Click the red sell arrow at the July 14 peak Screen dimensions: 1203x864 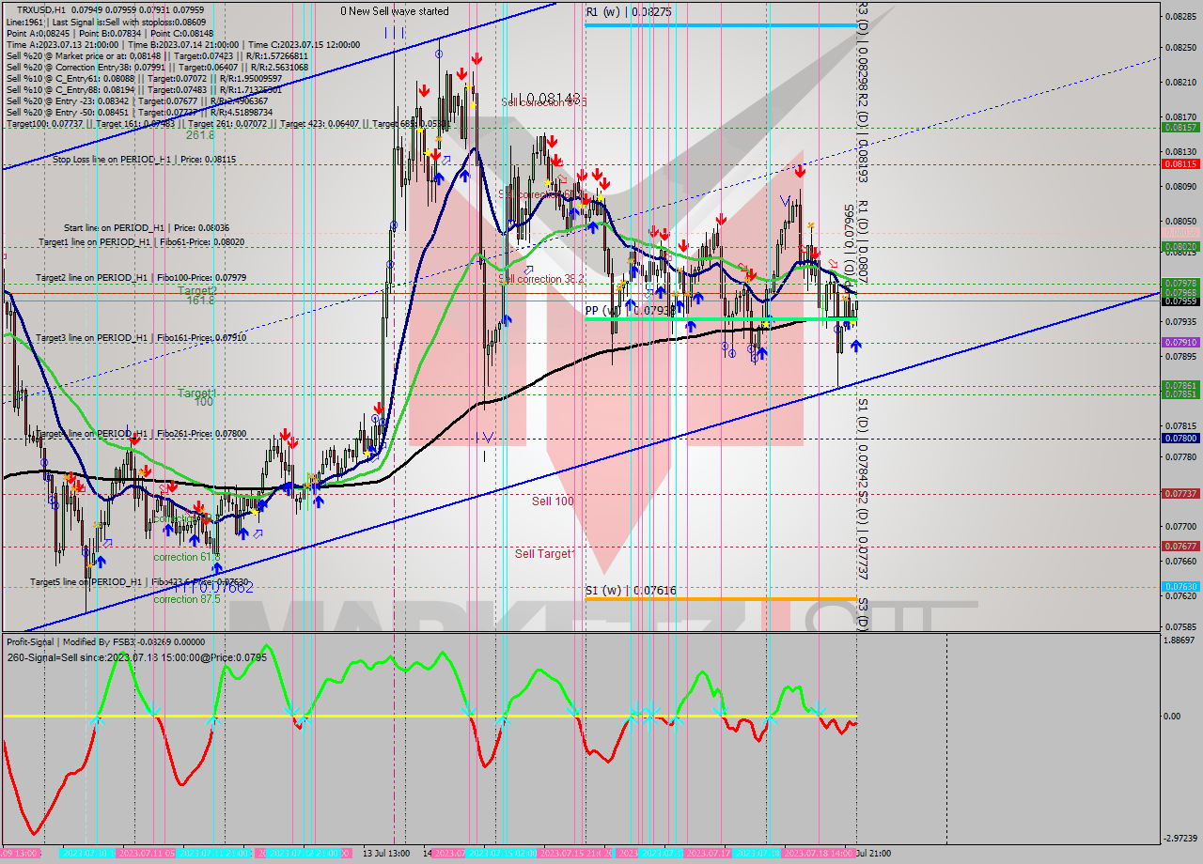pos(465,70)
